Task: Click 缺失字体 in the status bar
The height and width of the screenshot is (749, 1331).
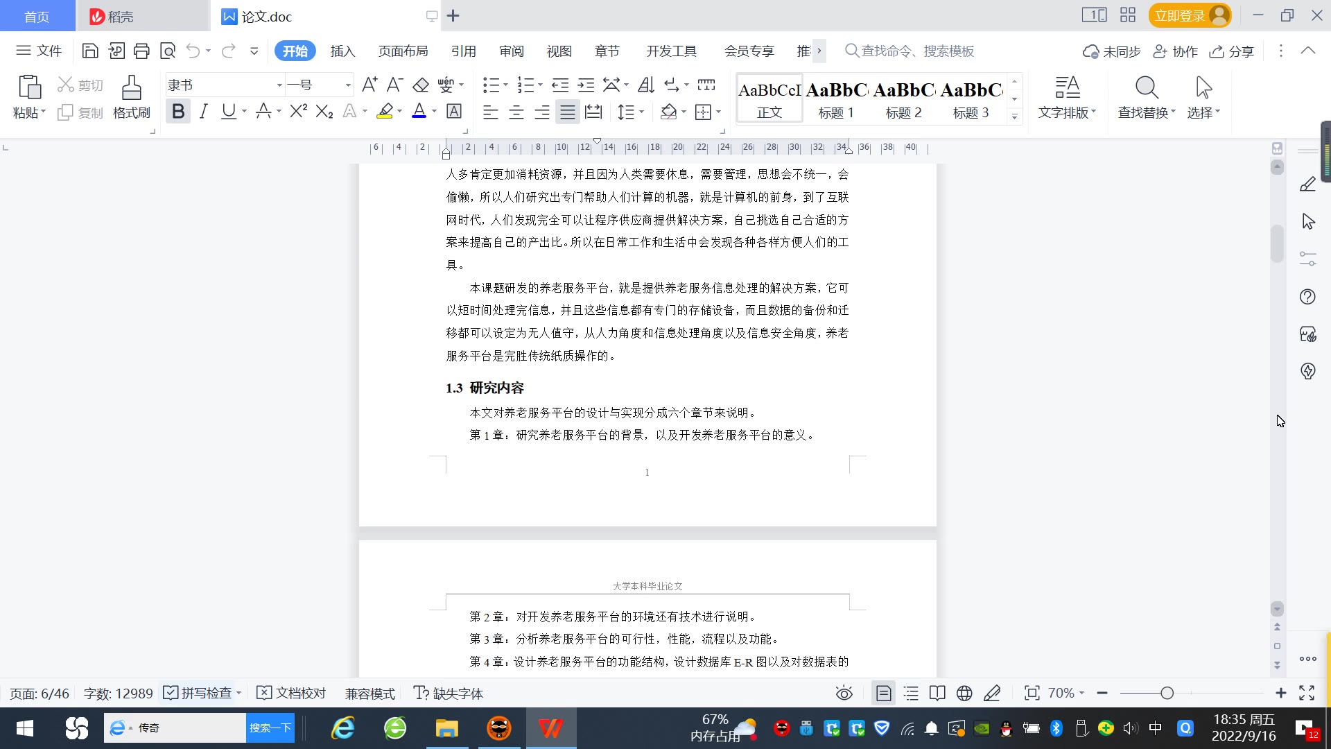Action: pyautogui.click(x=449, y=693)
